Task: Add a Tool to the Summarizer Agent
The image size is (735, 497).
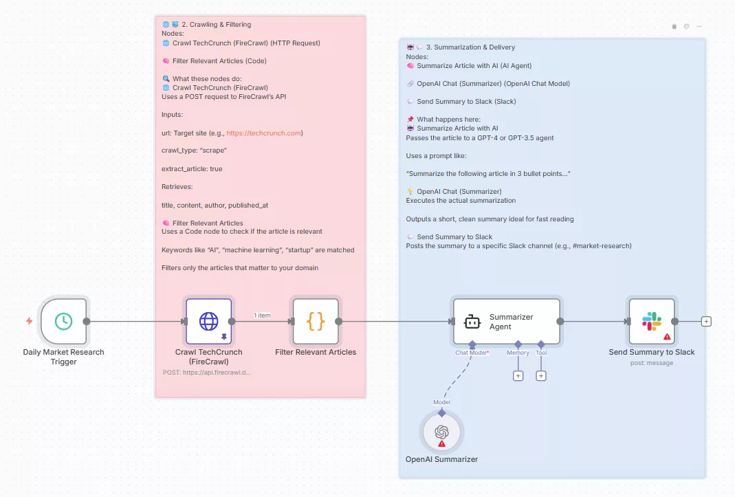Action: click(541, 376)
